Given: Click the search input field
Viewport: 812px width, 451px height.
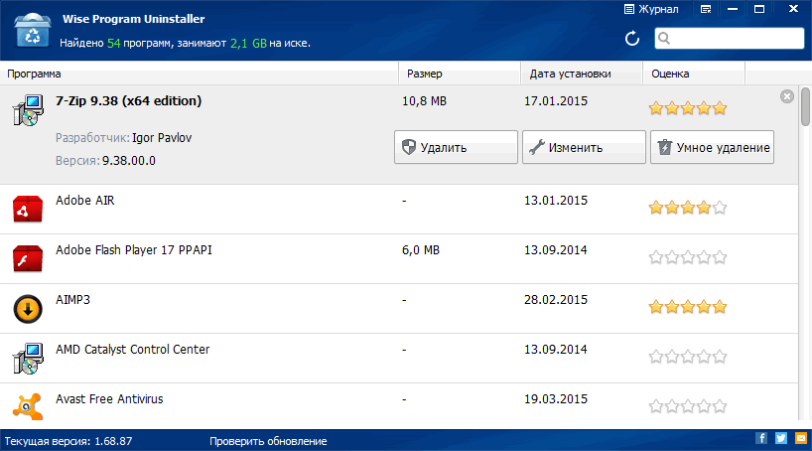Looking at the screenshot, I should (730, 39).
